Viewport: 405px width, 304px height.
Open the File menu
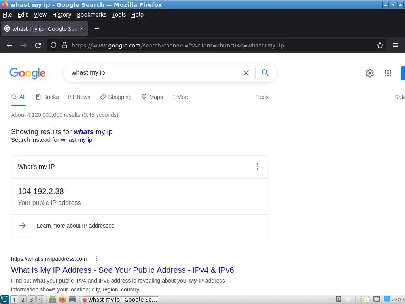7,15
